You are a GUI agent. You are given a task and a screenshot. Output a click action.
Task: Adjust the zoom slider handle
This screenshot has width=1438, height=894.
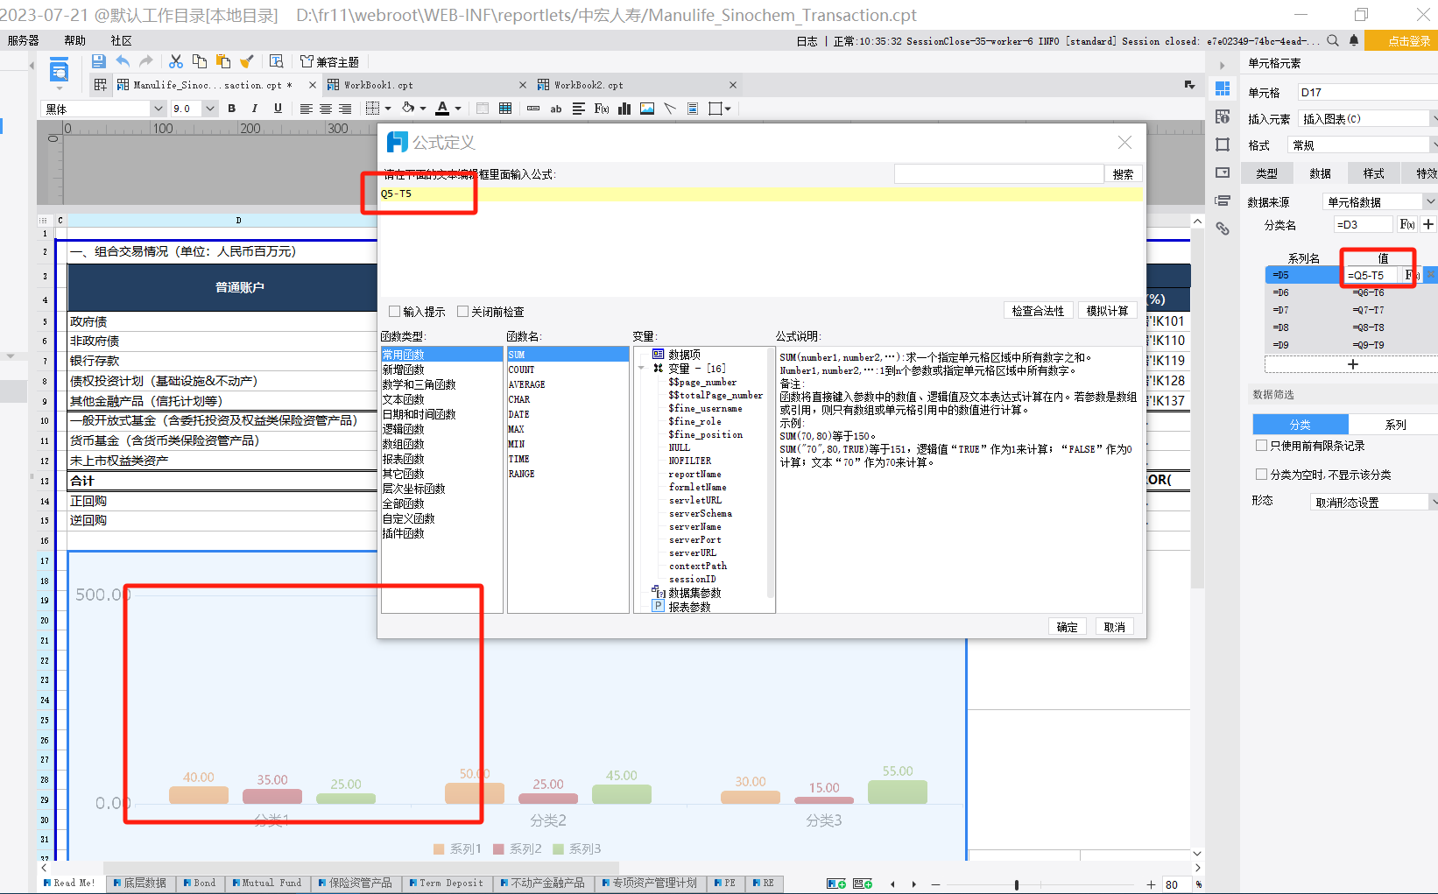point(1016,884)
